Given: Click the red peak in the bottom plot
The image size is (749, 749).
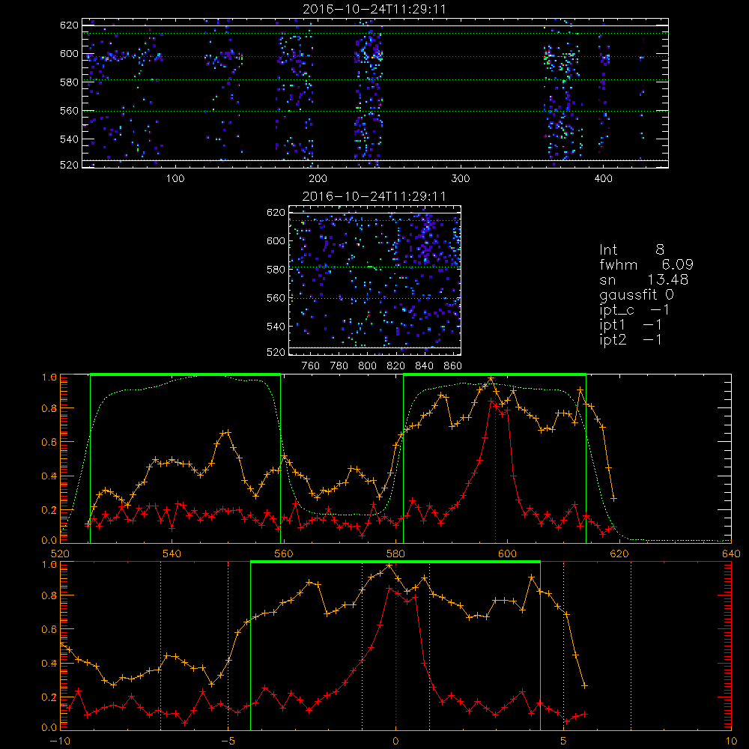Looking at the screenshot, I should coord(390,589).
